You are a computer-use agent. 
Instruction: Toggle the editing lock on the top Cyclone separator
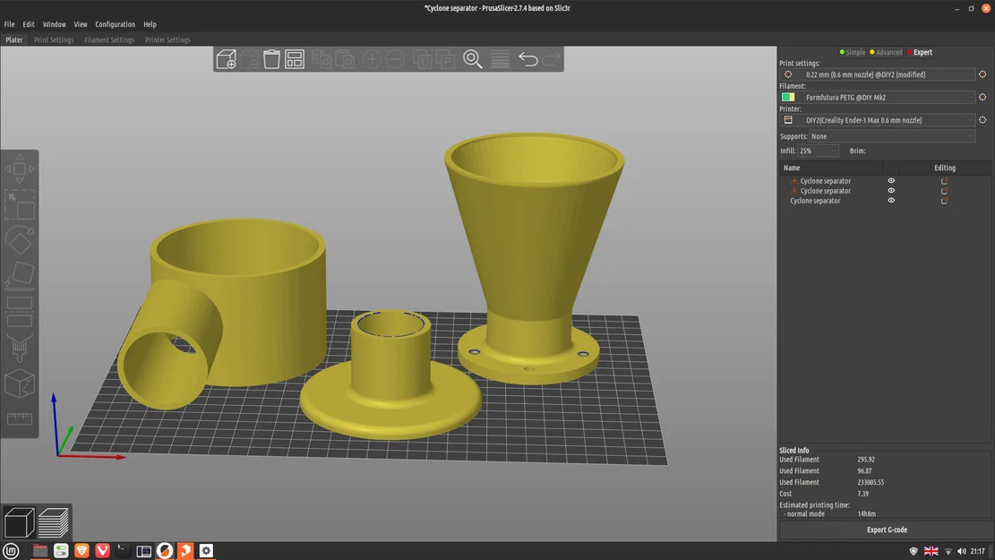click(944, 180)
